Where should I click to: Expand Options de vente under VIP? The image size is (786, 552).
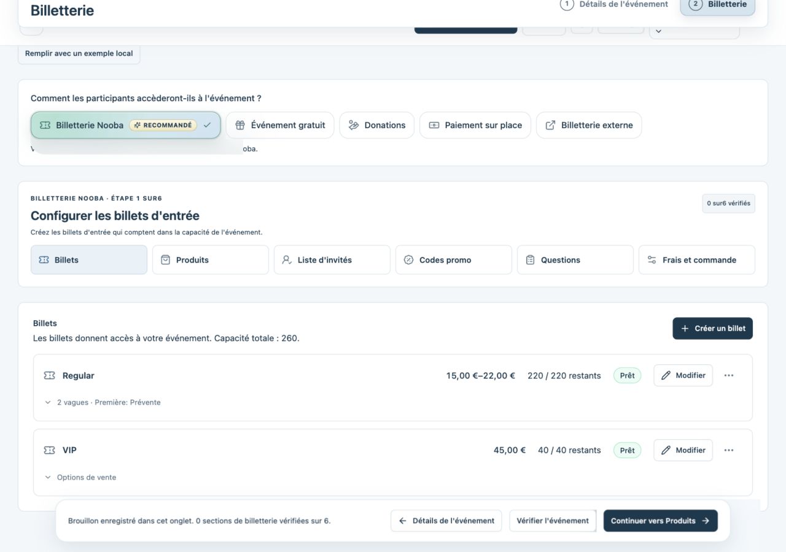pyautogui.click(x=80, y=477)
